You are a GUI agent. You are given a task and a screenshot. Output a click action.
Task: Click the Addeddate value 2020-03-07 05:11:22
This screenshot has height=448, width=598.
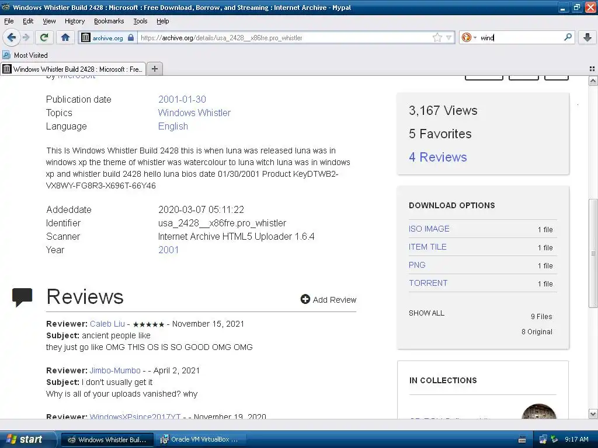[x=201, y=209]
